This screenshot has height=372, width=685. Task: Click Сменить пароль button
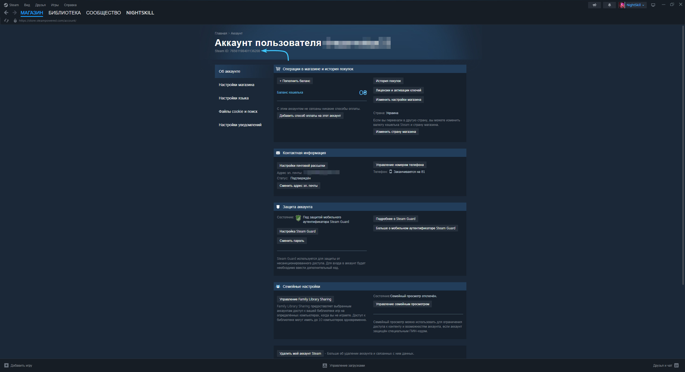coord(292,241)
